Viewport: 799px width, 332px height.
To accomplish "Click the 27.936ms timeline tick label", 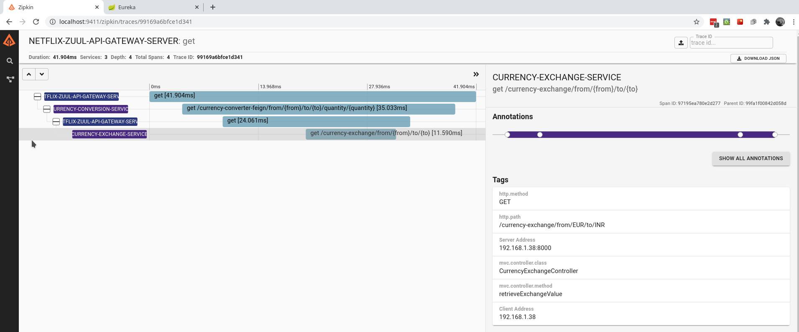I will point(379,87).
